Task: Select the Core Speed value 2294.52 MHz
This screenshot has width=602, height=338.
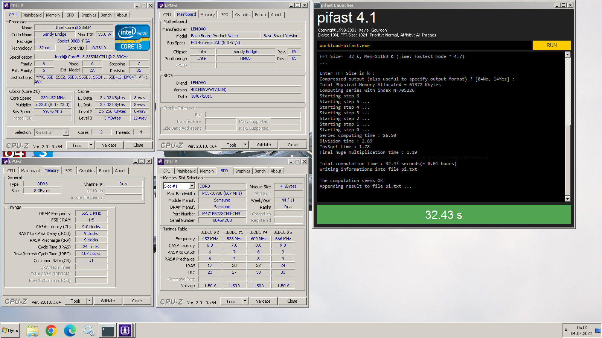Action: (53, 98)
